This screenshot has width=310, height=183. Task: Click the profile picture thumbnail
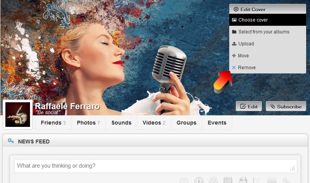[x=18, y=115]
